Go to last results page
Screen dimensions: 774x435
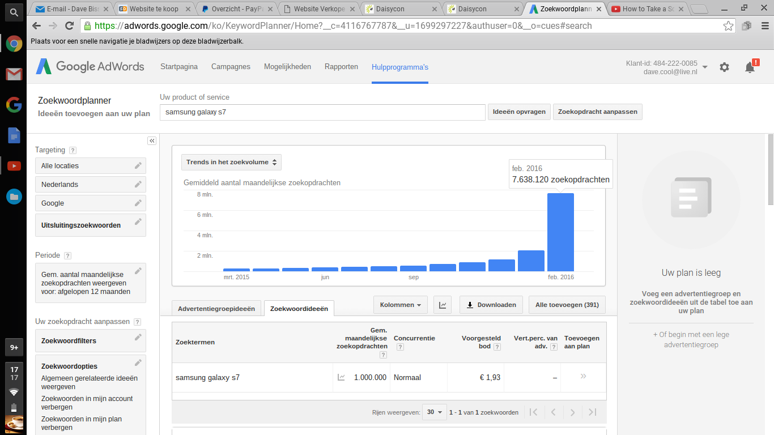click(593, 412)
